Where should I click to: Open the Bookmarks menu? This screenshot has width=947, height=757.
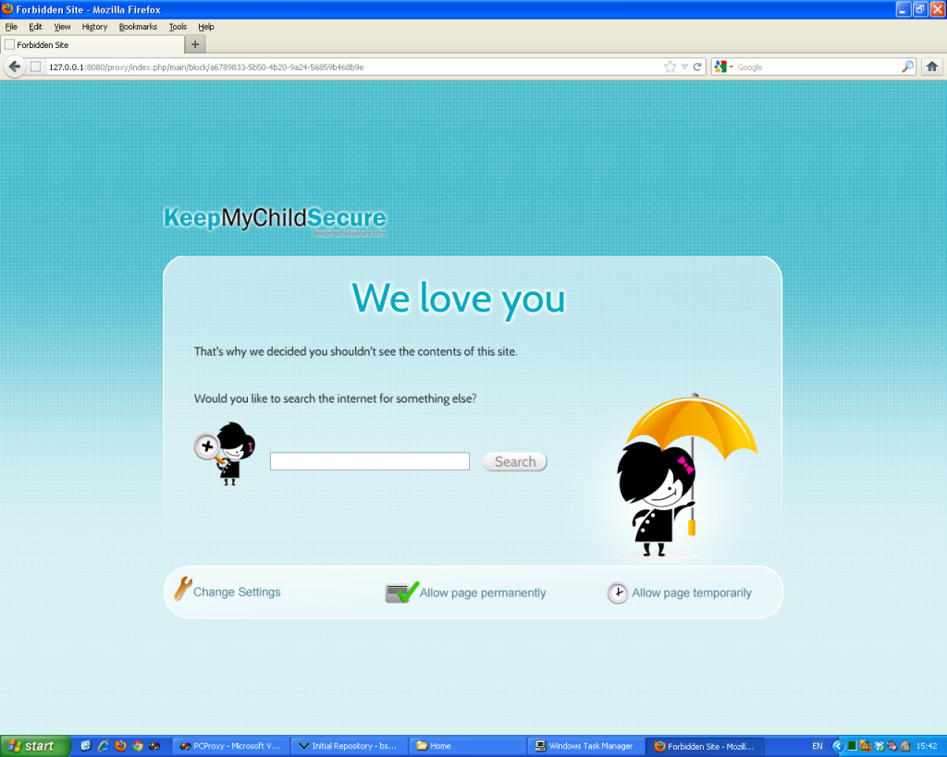tap(138, 27)
